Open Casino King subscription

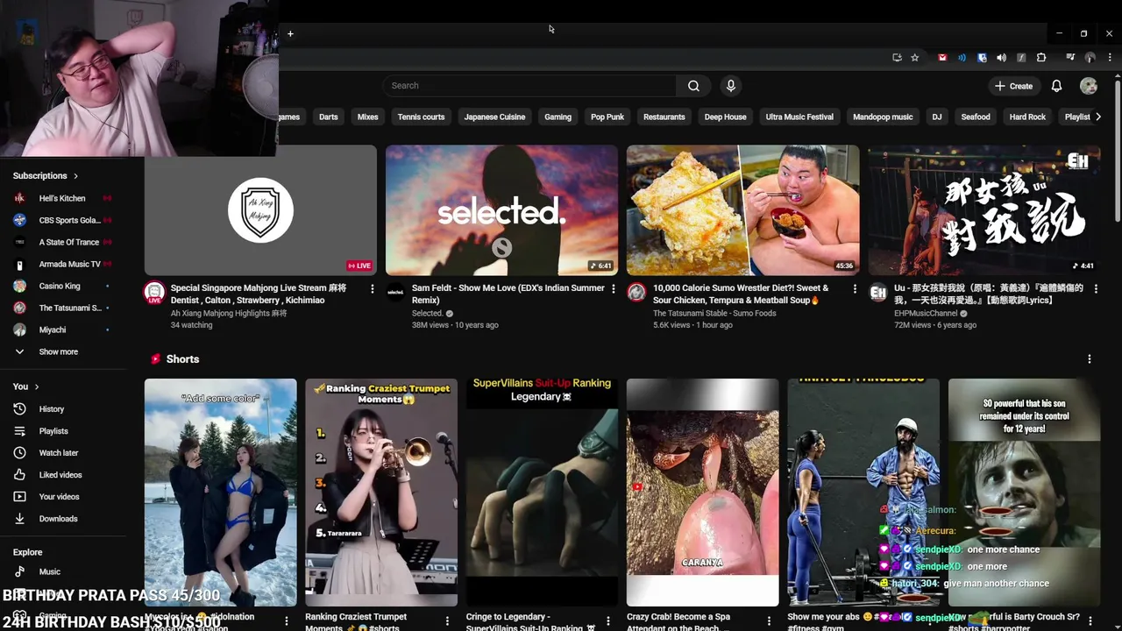tap(61, 286)
